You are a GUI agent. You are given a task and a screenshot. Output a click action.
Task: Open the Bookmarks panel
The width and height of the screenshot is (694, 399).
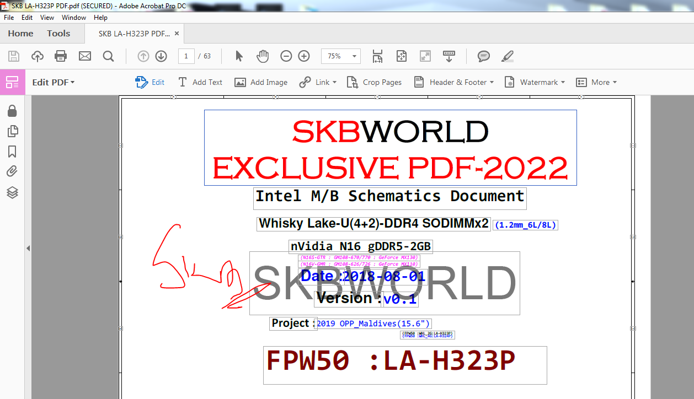click(x=12, y=152)
